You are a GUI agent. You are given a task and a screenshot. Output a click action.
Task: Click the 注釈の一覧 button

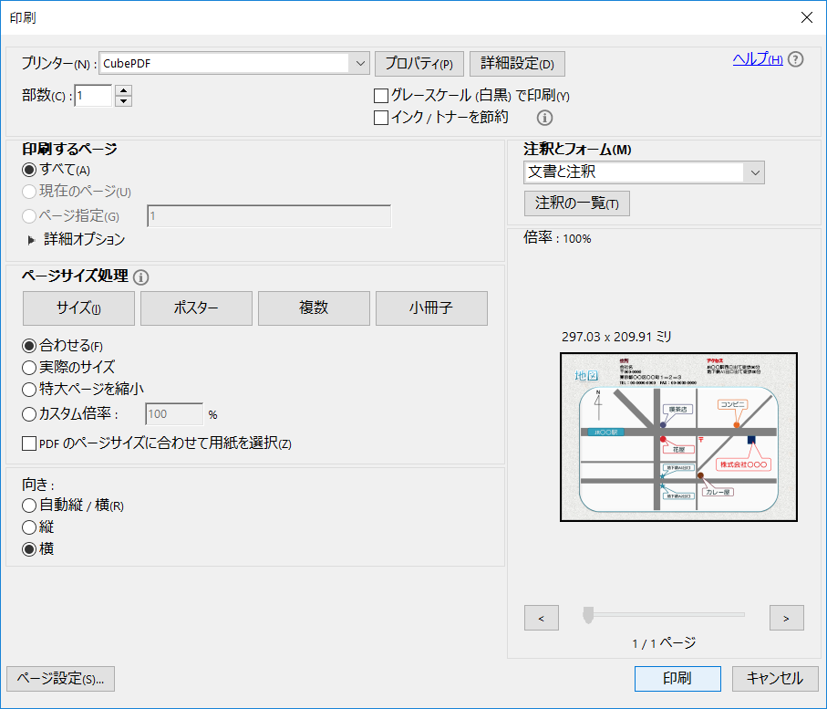pos(576,203)
